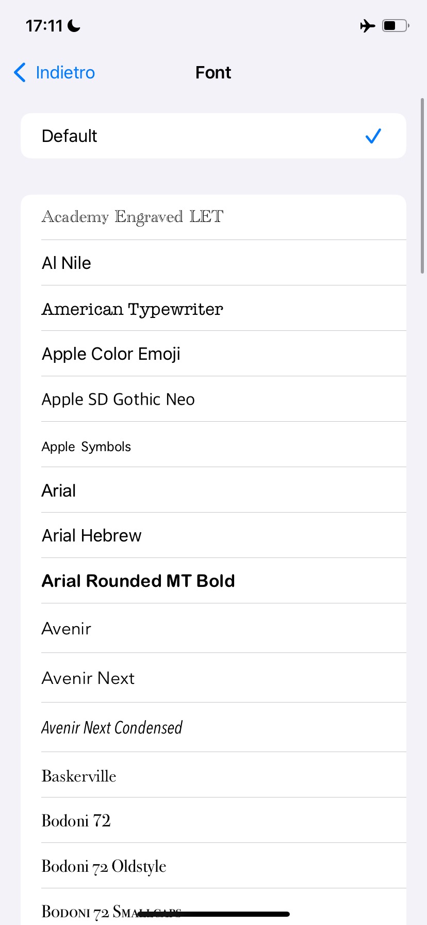Image resolution: width=427 pixels, height=925 pixels.
Task: Tap the blue checkmark beside Default
Action: 373,136
